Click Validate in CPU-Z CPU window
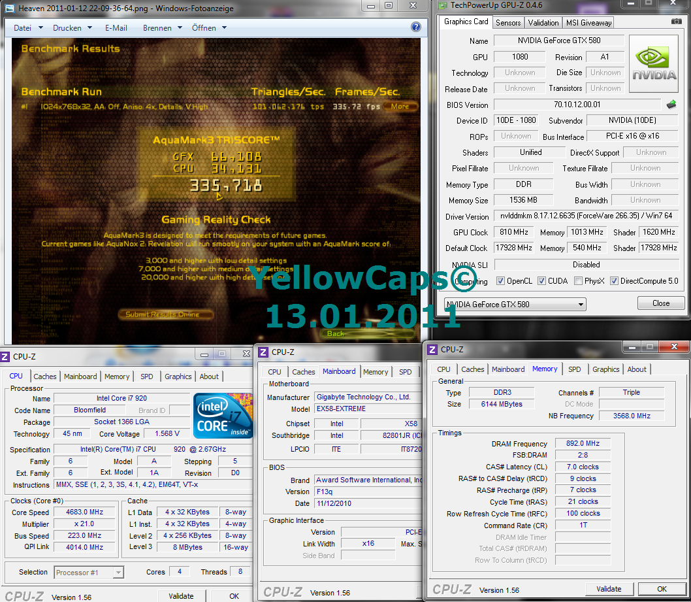 (181, 596)
